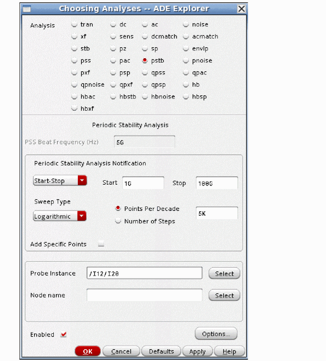Select the sens analysis option

(113, 36)
